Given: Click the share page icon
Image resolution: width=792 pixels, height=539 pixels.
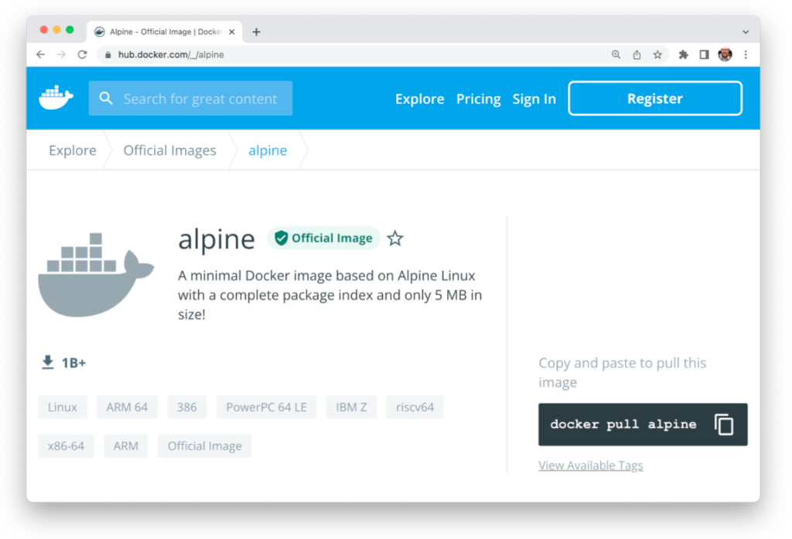Looking at the screenshot, I should point(637,55).
